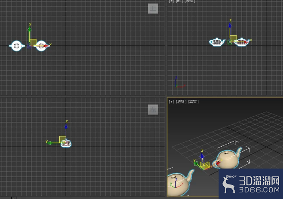Screen dimensions: 283x199
Task: Click the blue Z-axis arrow in the Front viewport
Action: pos(230,25)
